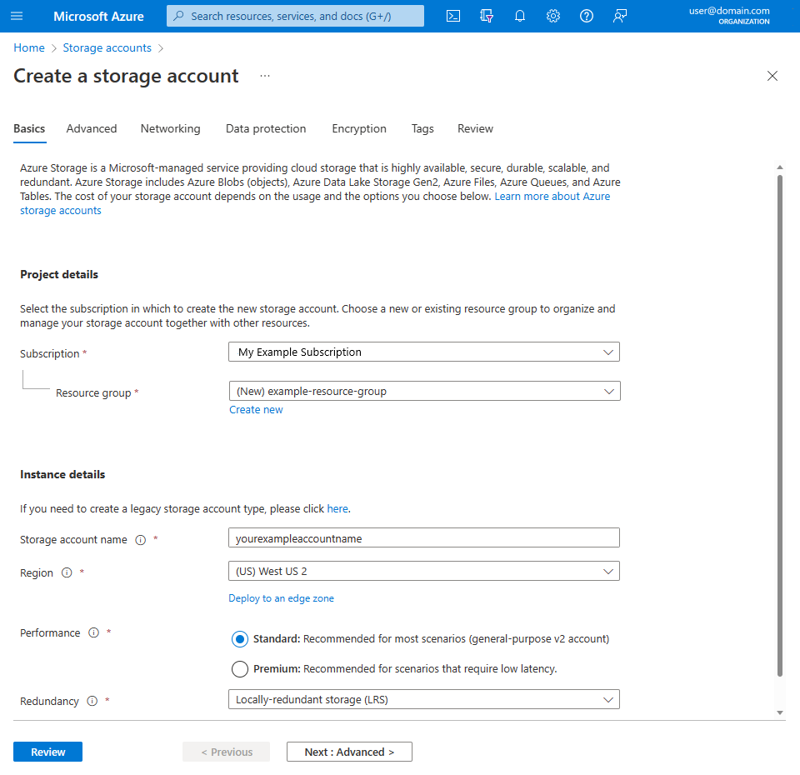Open portal settings gear
The width and height of the screenshot is (800, 775).
tap(553, 16)
